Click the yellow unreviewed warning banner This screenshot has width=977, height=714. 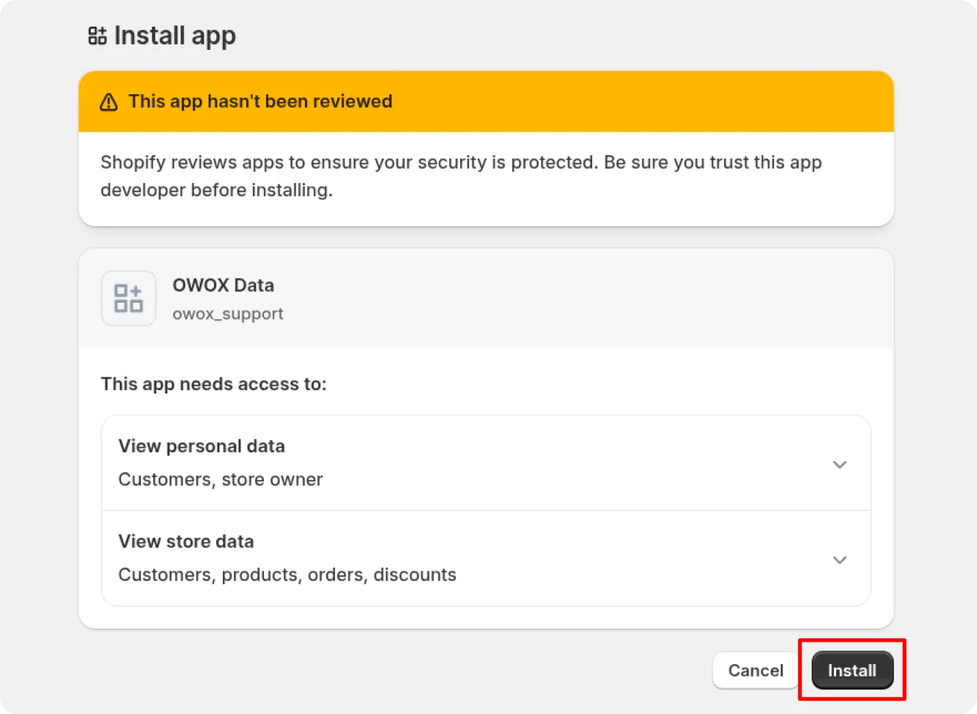(486, 101)
